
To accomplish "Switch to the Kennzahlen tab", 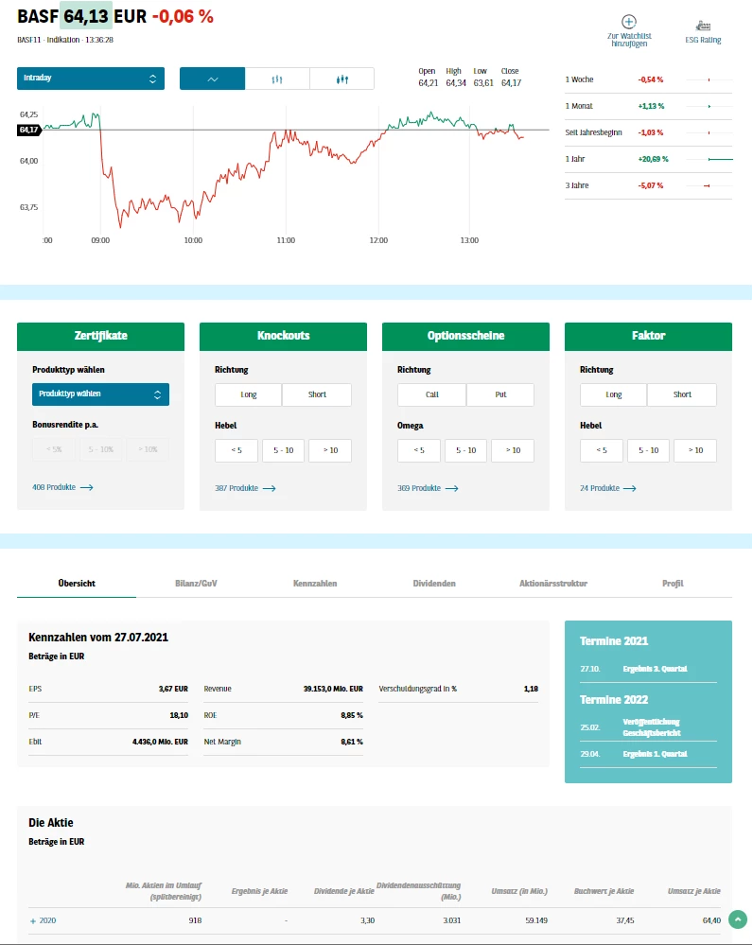I will [x=315, y=584].
